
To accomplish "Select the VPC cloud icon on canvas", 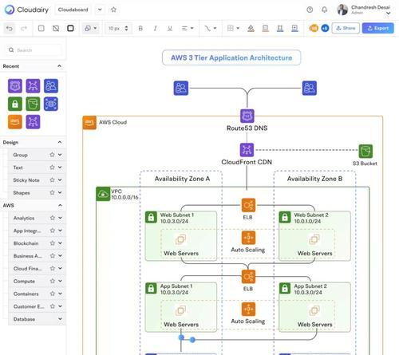I will (x=103, y=194).
